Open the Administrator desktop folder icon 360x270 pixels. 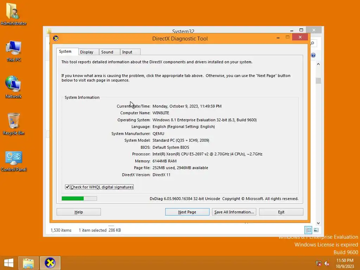pos(13,14)
